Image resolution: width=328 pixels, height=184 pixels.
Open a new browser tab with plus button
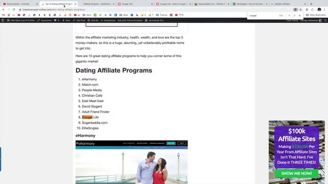pos(311,4)
